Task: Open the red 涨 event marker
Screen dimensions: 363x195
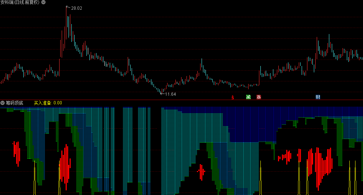Action: coord(259,97)
